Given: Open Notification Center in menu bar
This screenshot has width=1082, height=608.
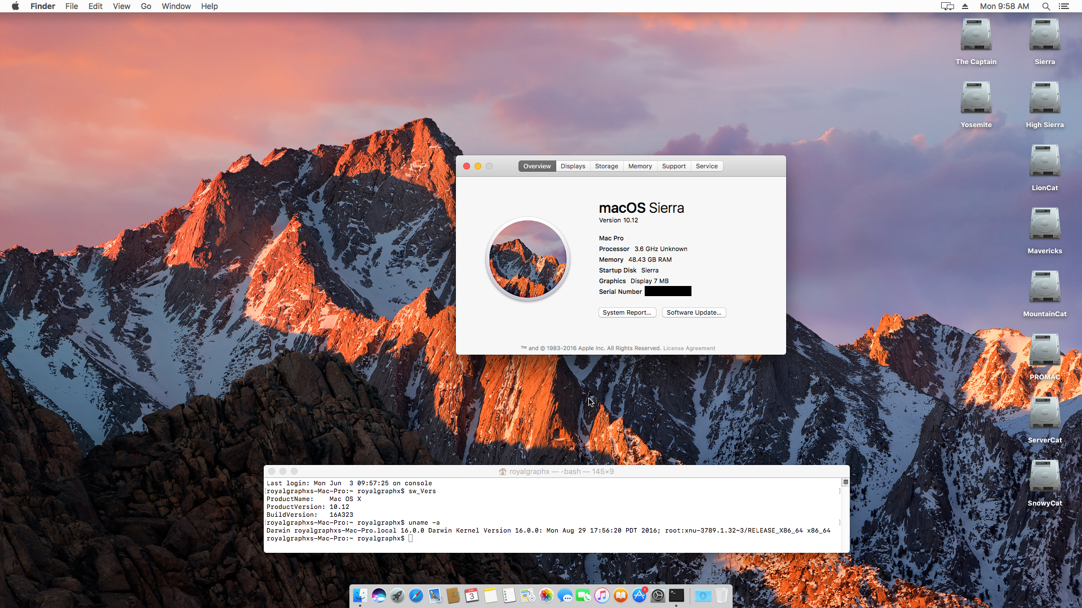Looking at the screenshot, I should tap(1064, 6).
